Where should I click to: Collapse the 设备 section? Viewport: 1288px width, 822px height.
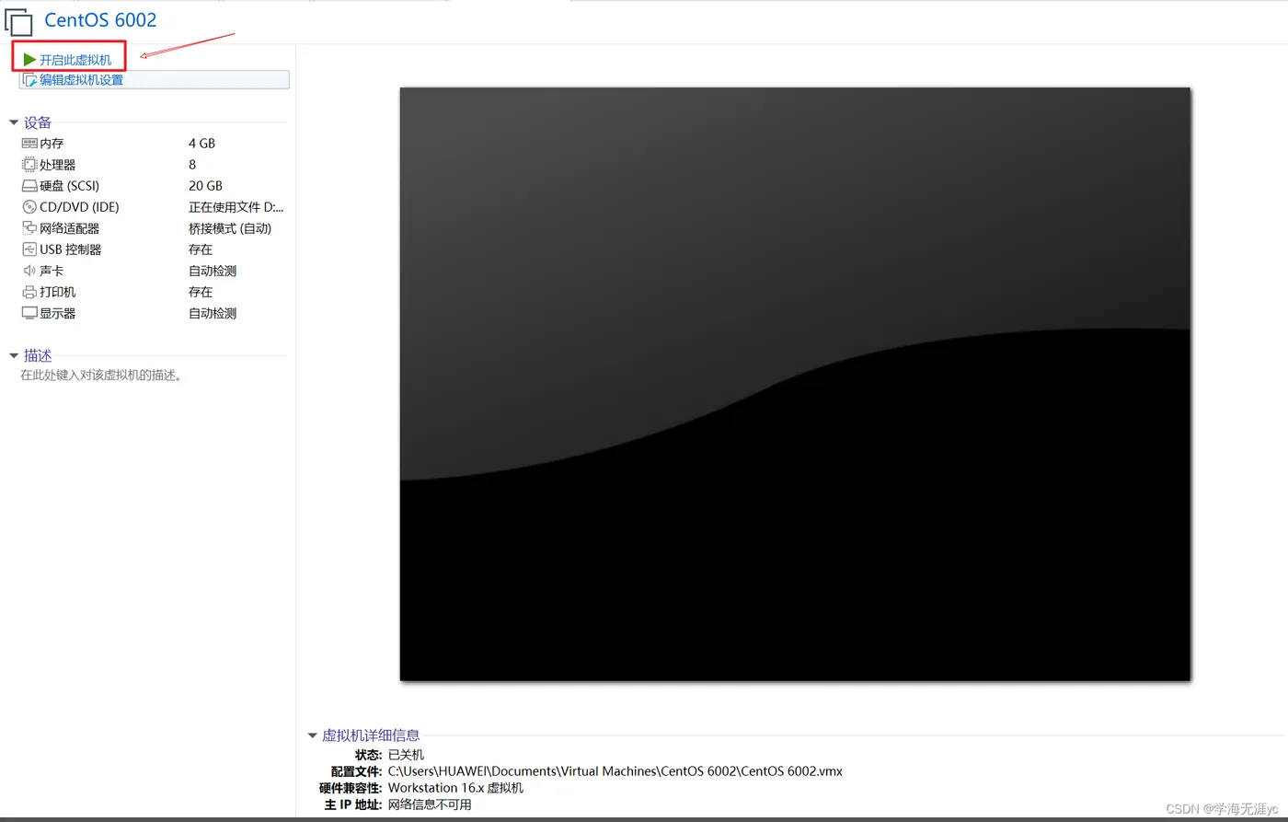tap(14, 122)
